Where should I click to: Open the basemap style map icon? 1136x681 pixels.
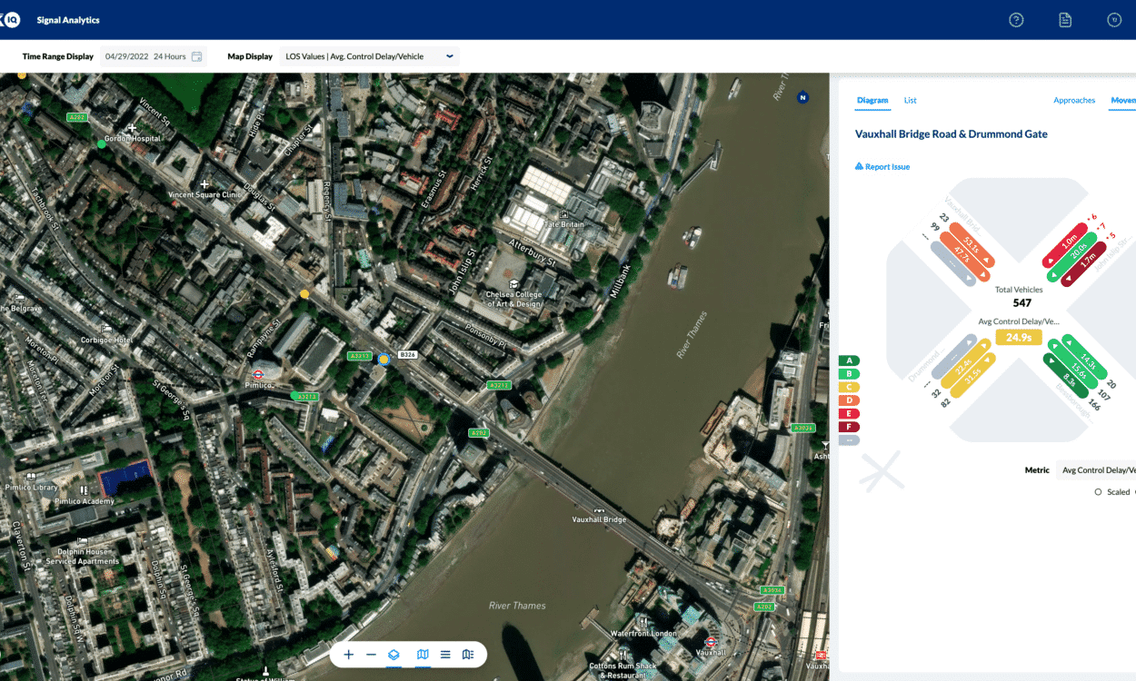pyautogui.click(x=422, y=654)
